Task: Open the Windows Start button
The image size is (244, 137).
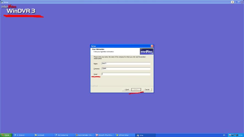Action: coord(5,135)
